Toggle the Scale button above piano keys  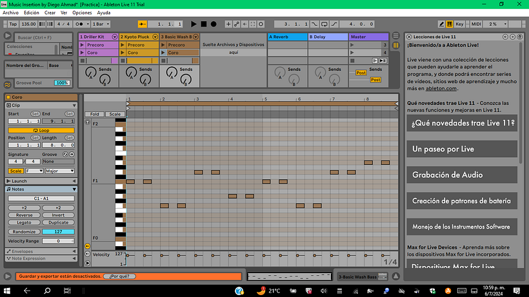(115, 114)
